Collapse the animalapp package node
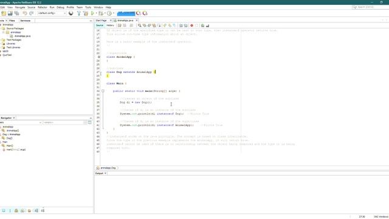Screen dimensions: 389x219 (4, 32)
